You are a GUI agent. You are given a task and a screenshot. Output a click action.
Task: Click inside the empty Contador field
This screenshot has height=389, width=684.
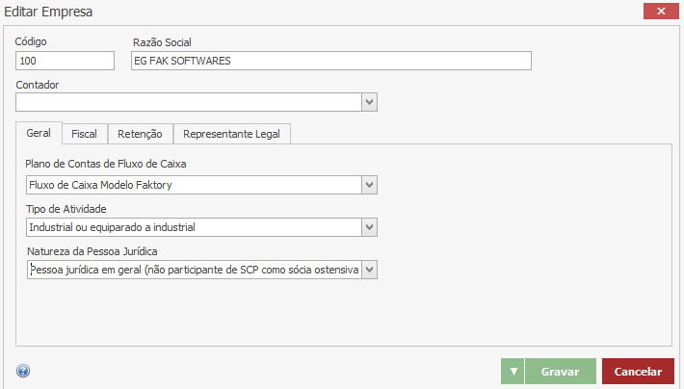pyautogui.click(x=188, y=102)
